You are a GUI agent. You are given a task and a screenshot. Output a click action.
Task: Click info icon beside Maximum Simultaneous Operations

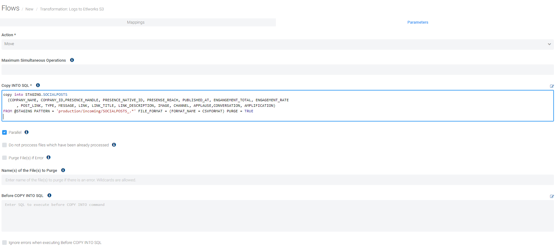coord(72,60)
